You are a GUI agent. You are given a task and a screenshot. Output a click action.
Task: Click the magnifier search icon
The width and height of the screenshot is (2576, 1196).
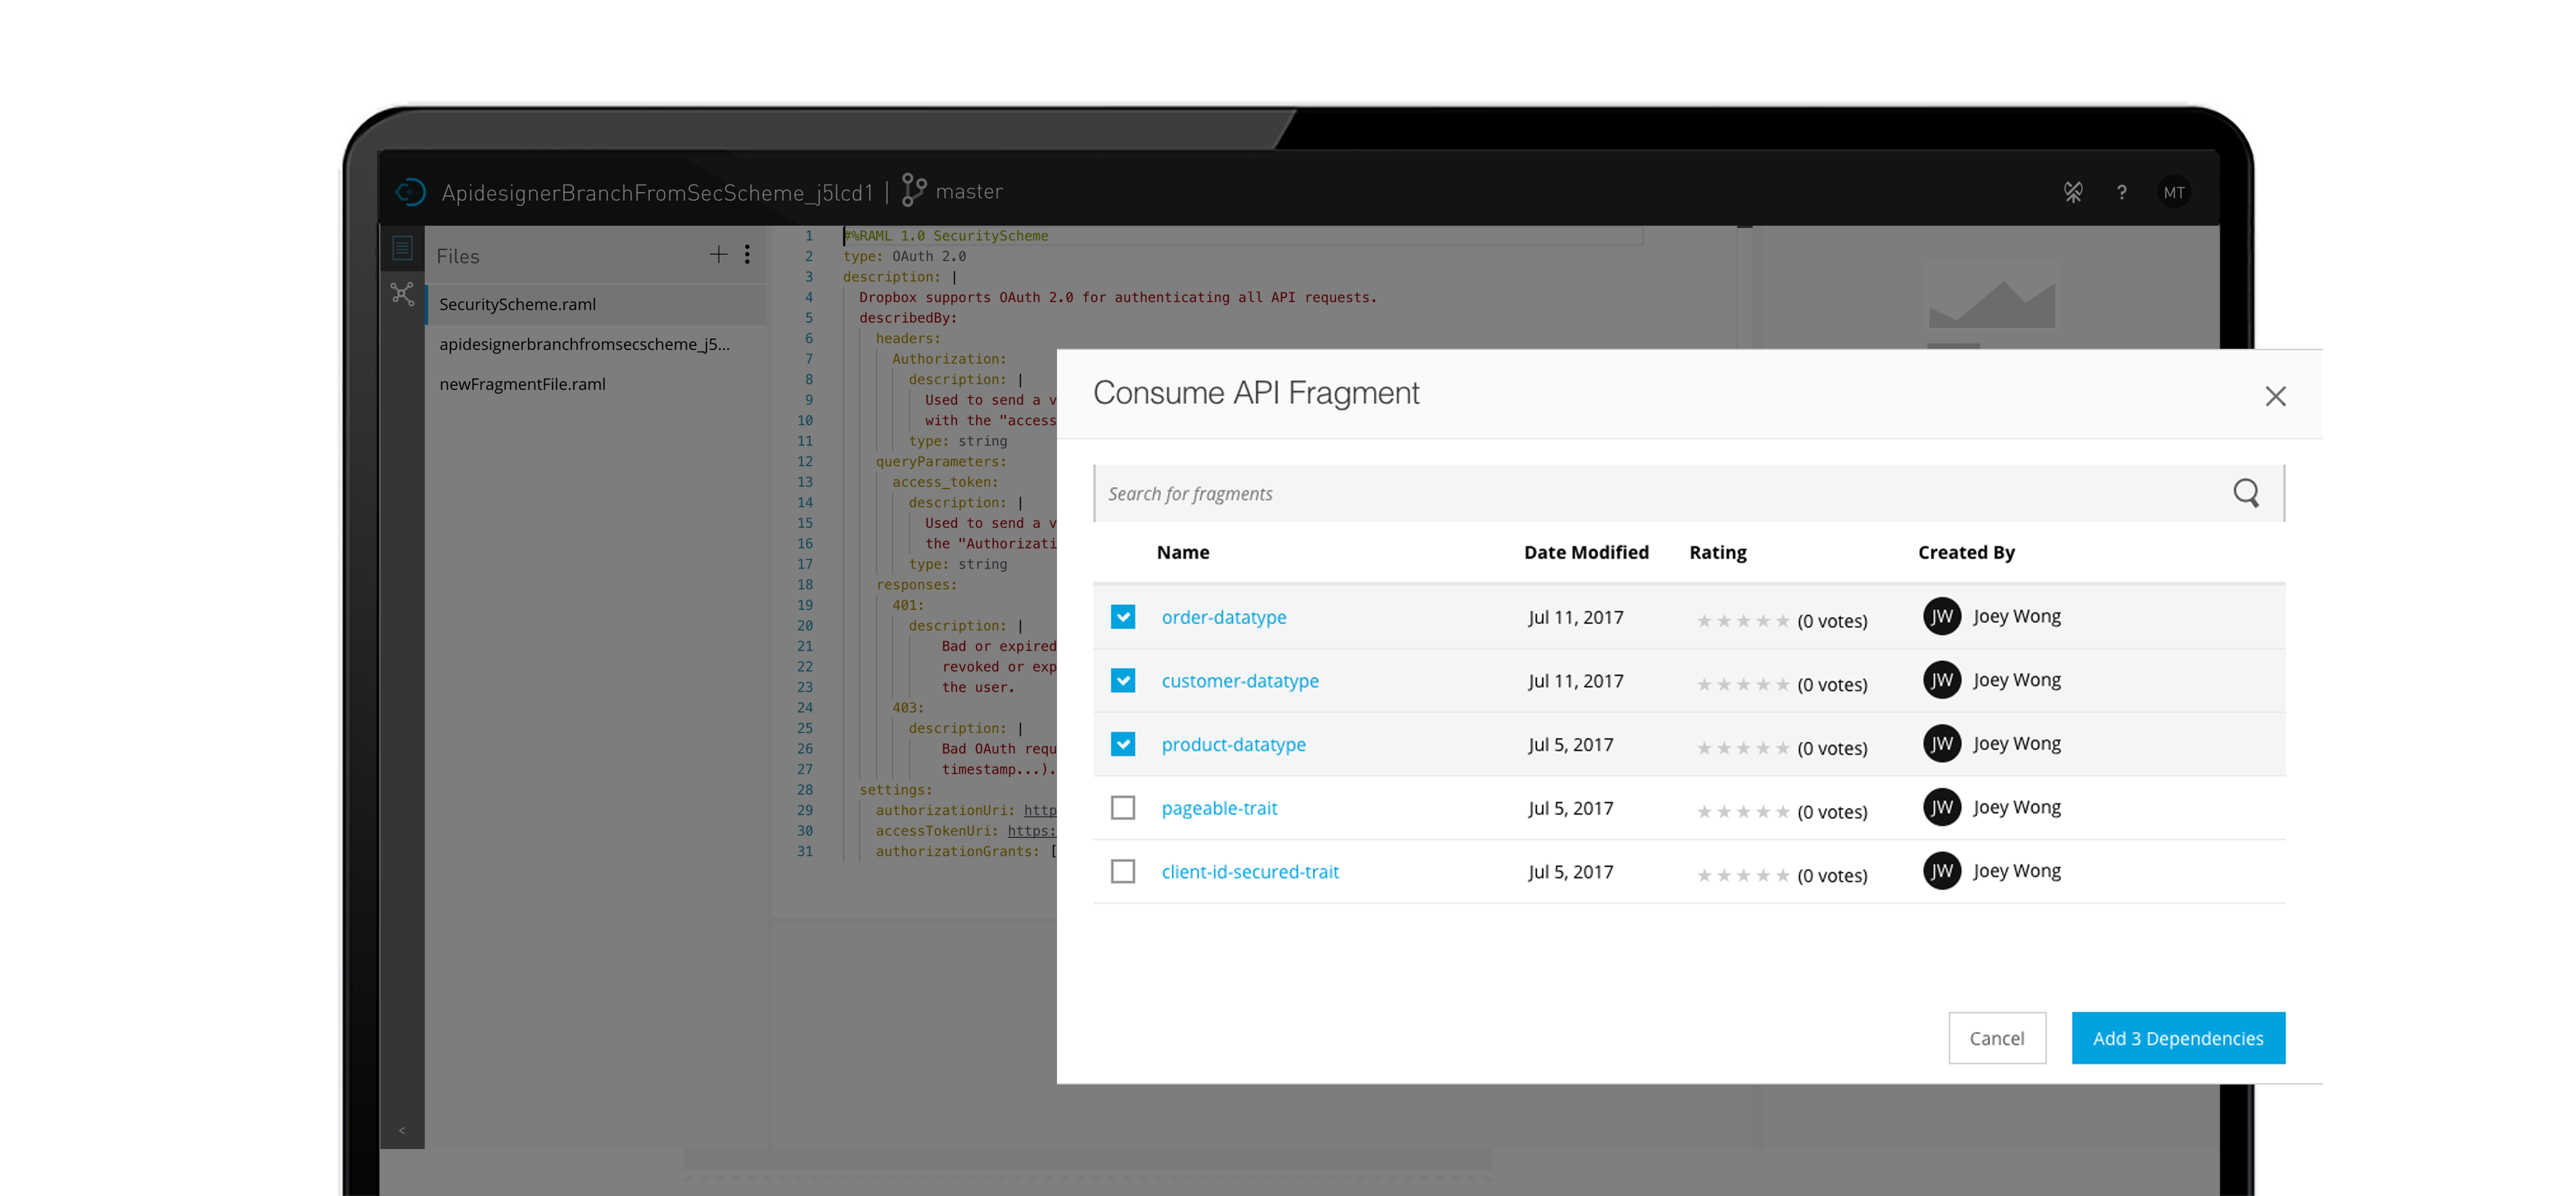point(2246,493)
